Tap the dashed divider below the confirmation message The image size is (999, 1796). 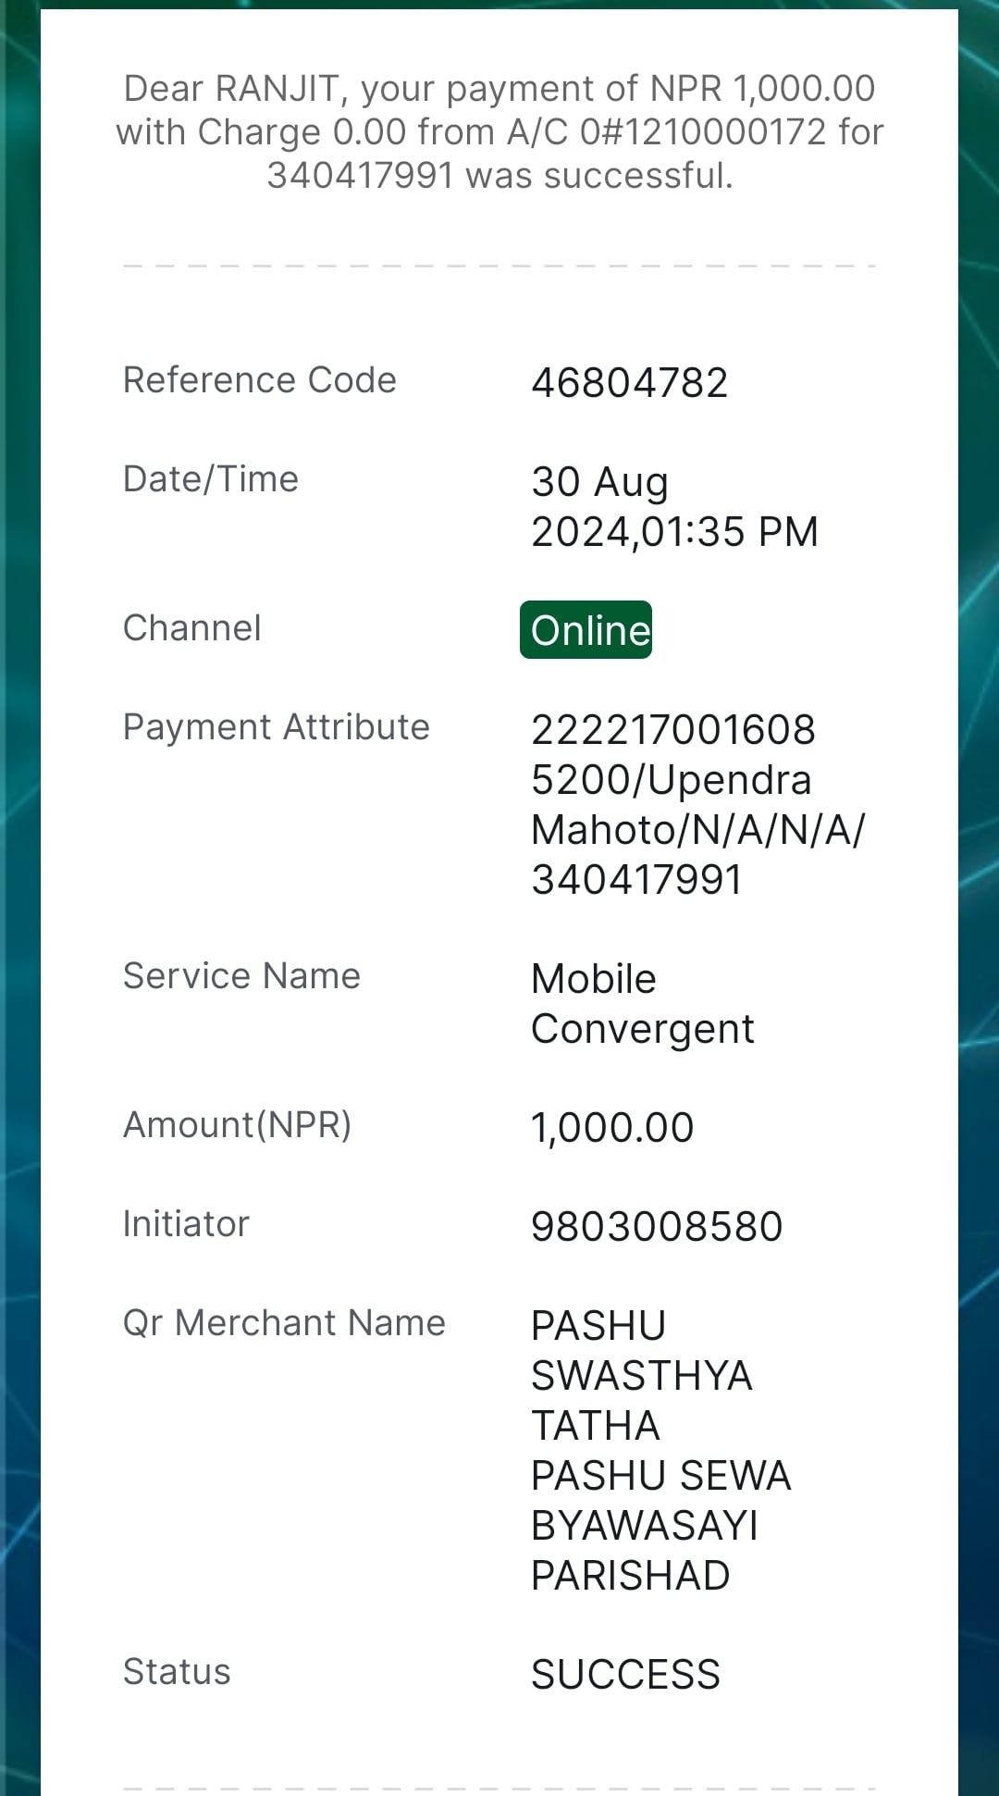[499, 266]
